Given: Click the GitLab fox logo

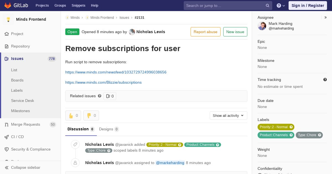Looking at the screenshot, I should (x=8, y=6).
